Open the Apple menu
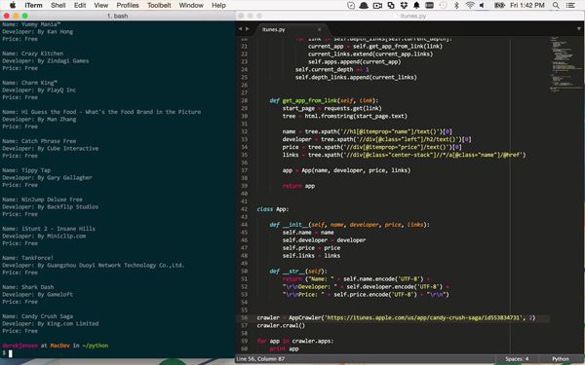585x365 pixels. pos(13,5)
